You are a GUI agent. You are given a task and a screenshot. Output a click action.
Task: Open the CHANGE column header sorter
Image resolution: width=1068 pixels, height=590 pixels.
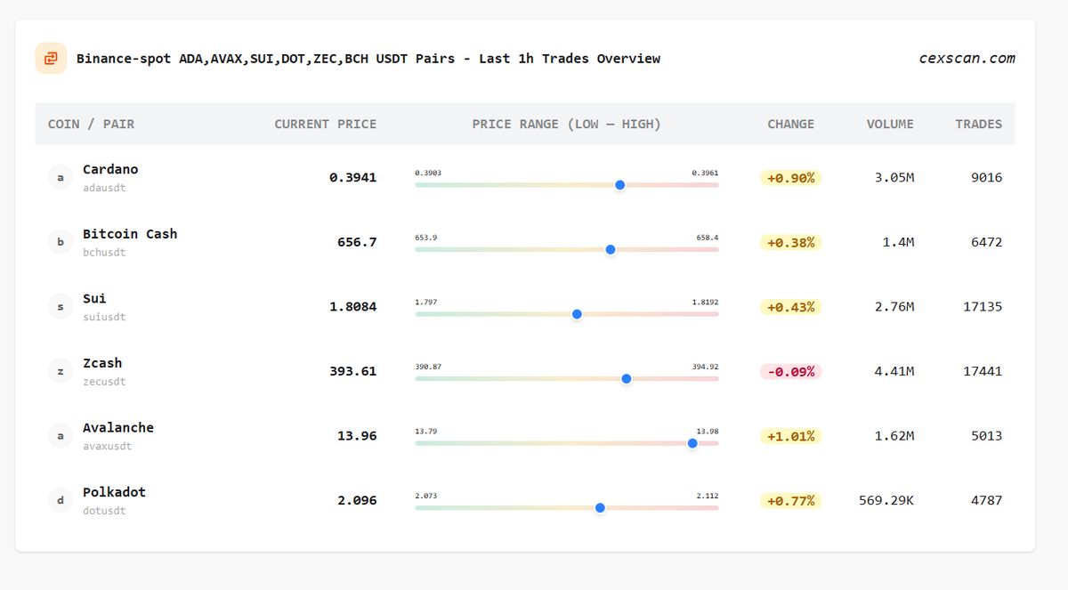pyautogui.click(x=790, y=124)
